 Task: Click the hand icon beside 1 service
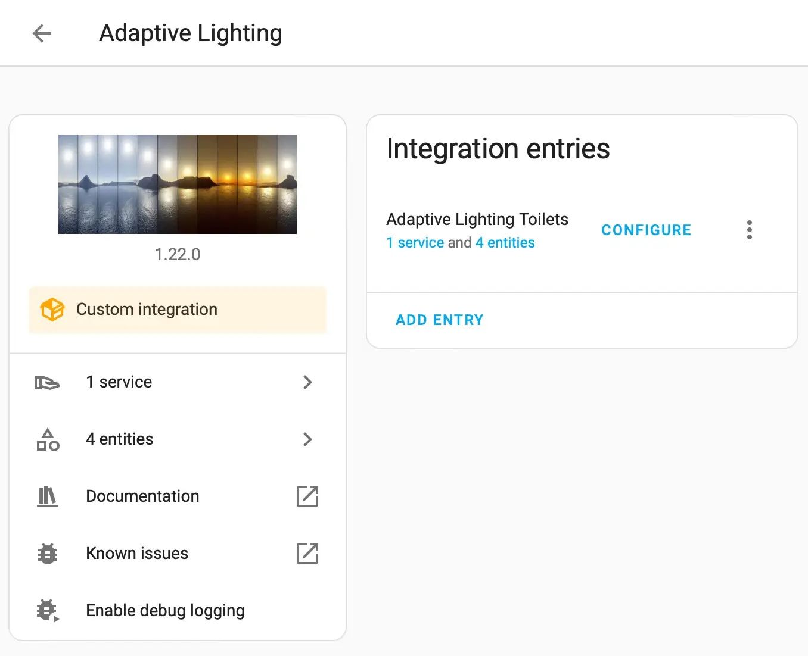tap(47, 382)
